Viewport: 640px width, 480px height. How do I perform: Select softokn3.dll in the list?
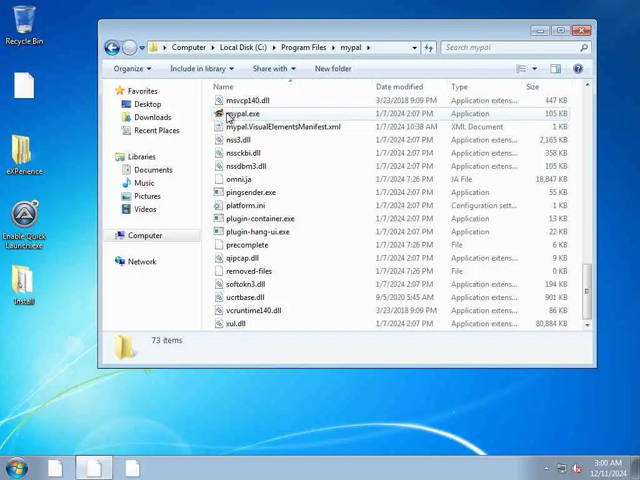(x=245, y=284)
